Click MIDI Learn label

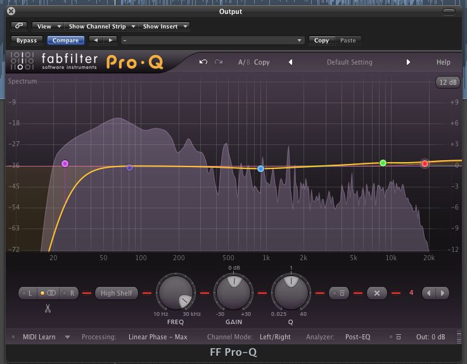click(x=39, y=337)
